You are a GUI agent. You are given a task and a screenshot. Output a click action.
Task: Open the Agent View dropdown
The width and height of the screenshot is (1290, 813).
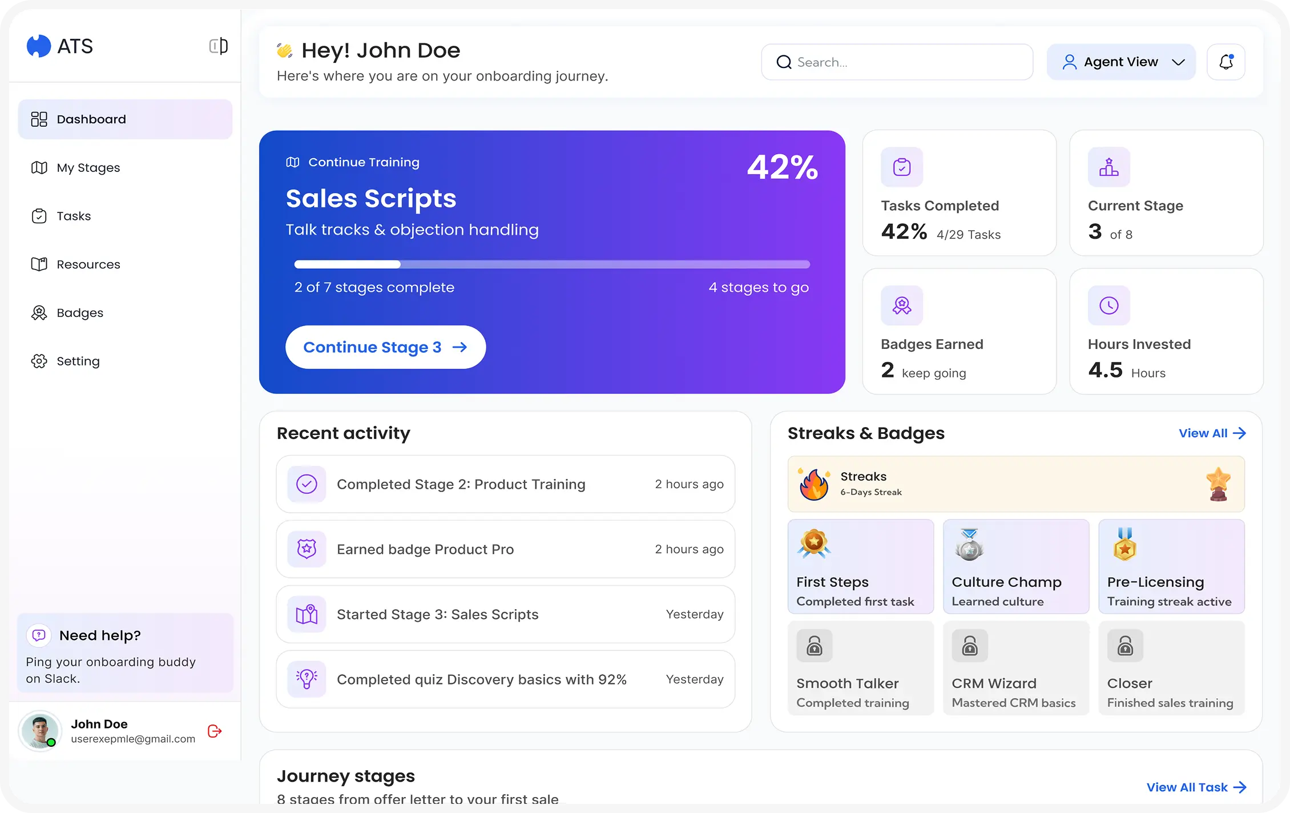coord(1121,62)
